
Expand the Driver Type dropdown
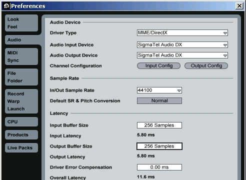182,33
